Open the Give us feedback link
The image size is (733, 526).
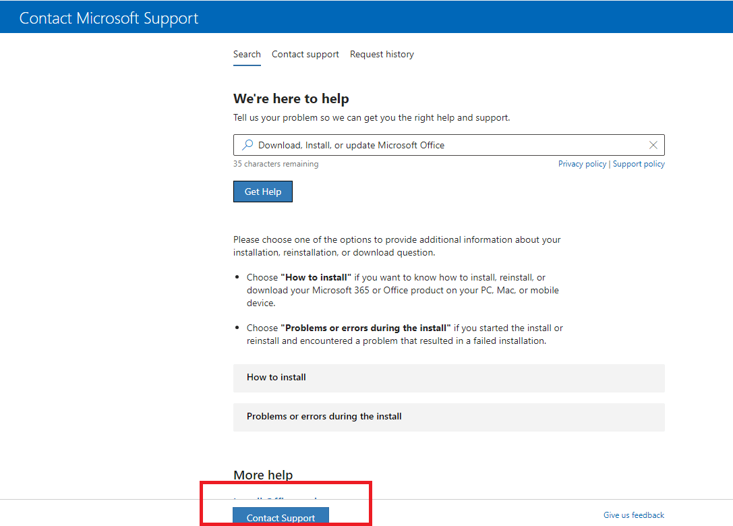(x=633, y=515)
